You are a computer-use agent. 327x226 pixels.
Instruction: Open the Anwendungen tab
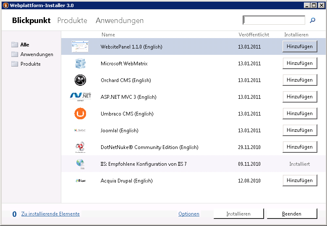[x=119, y=21]
